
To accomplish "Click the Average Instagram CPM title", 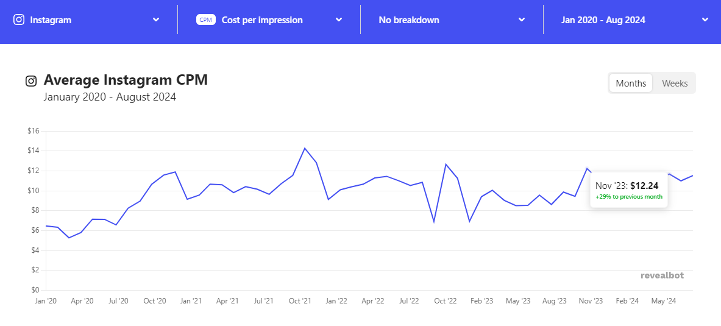I will (126, 80).
